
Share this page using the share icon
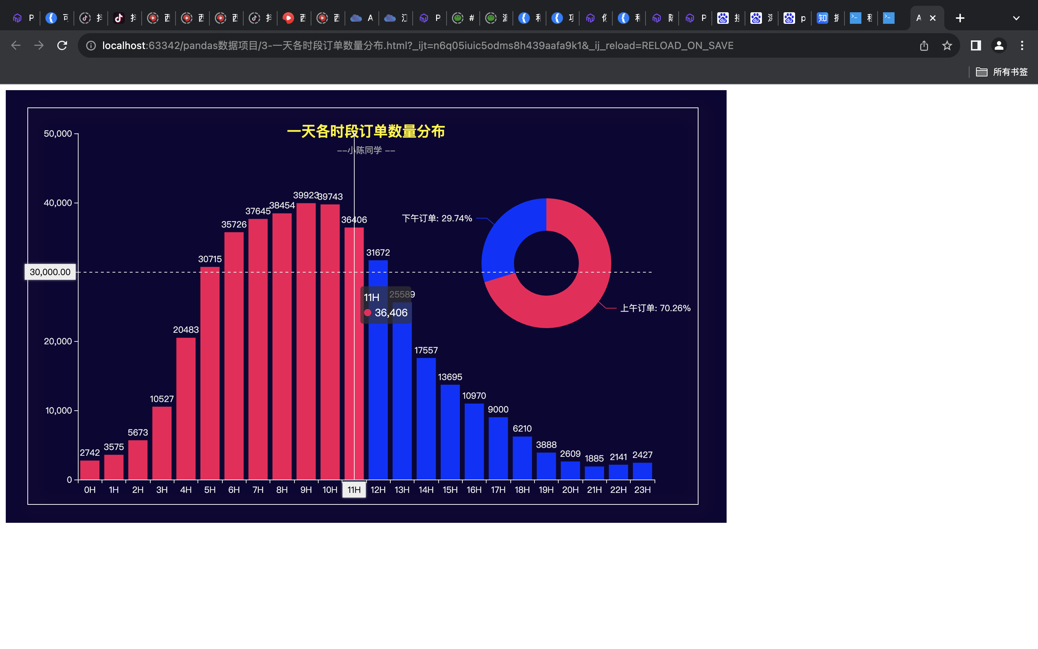pyautogui.click(x=924, y=45)
